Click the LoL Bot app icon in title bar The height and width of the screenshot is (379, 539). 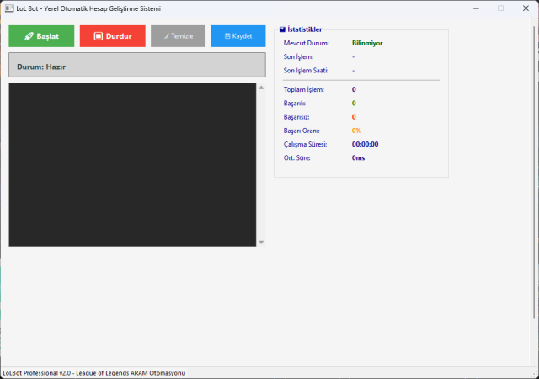(x=8, y=8)
